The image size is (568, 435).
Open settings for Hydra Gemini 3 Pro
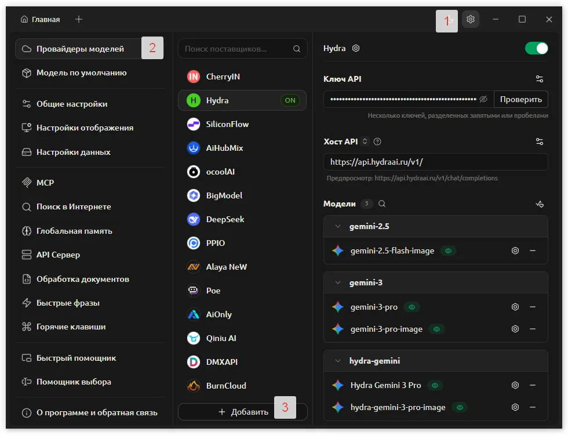pyautogui.click(x=515, y=385)
